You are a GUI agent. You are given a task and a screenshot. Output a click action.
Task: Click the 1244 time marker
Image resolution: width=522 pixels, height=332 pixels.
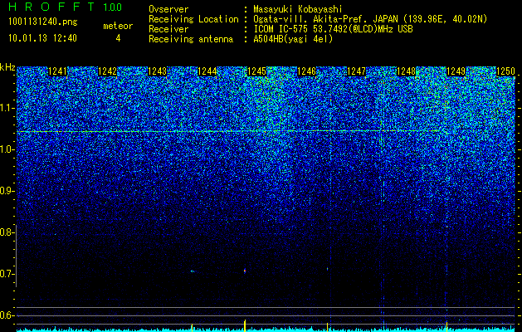(x=207, y=71)
